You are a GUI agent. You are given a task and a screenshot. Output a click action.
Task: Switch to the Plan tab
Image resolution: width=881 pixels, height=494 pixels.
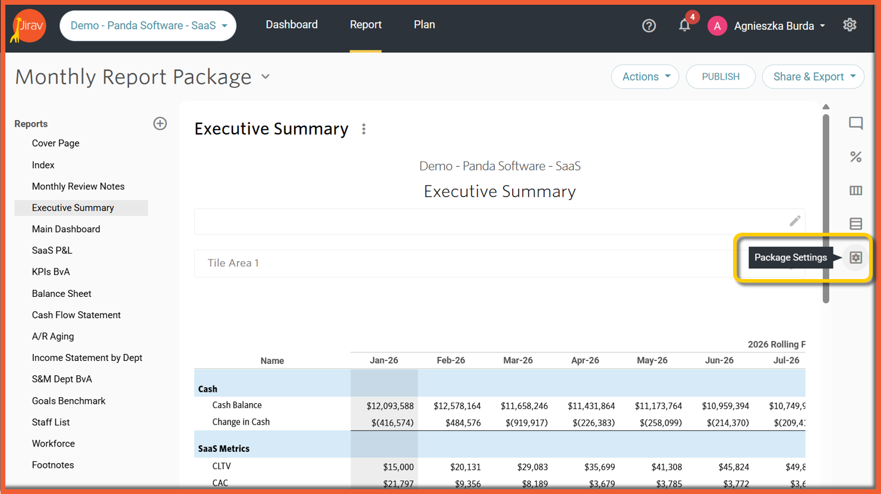coord(424,25)
